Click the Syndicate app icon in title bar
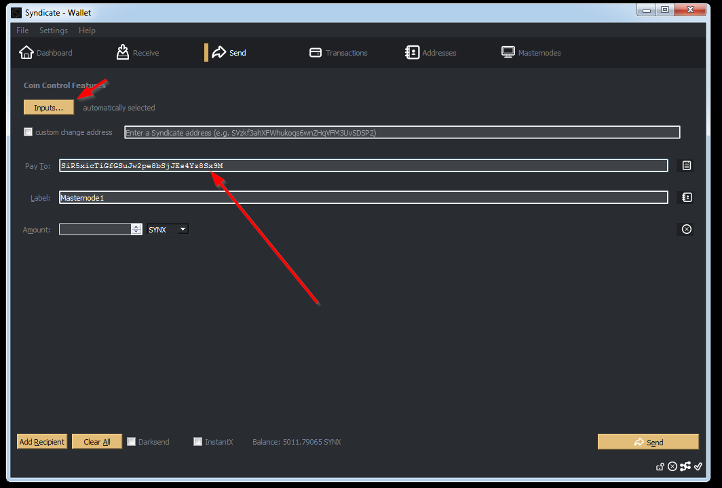 (x=16, y=12)
